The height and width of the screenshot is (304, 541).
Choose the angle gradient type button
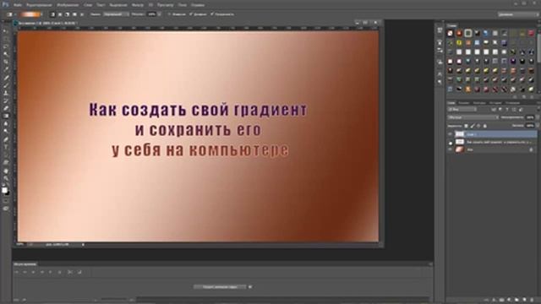point(67,14)
